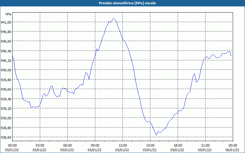Screen dimensions: 245x153
Task: Click the 940,00 y-axis label
Action: click(x=6, y=70)
